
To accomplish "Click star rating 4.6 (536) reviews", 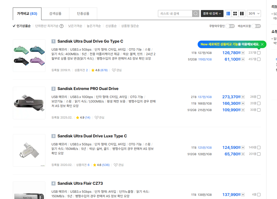I will tap(101, 165).
